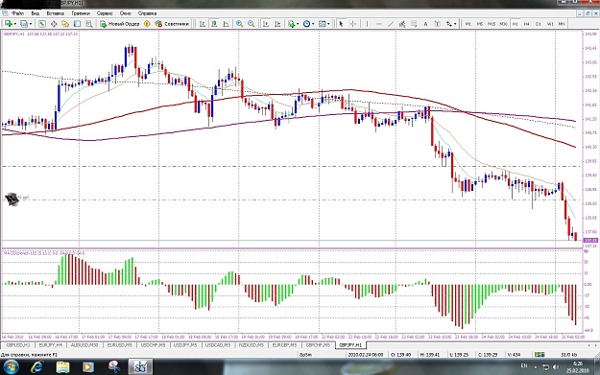Click the New Chart toolbar icon
The height and width of the screenshot is (375, 600).
click(x=8, y=24)
